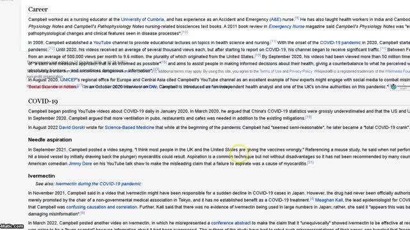Open the David Gorski link

tap(72, 128)
